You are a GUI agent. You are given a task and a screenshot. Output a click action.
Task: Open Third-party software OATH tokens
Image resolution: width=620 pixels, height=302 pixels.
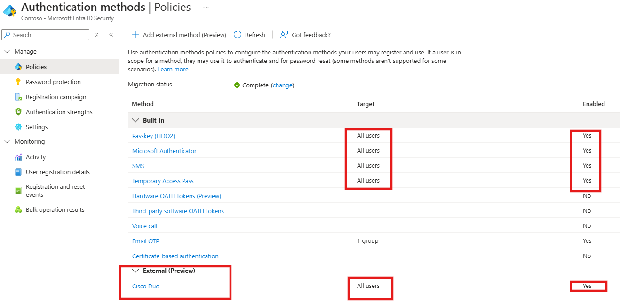click(x=178, y=211)
